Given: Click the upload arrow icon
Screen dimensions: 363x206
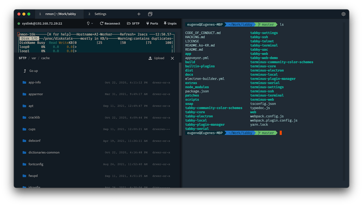Looking at the screenshot, I should coord(150,58).
